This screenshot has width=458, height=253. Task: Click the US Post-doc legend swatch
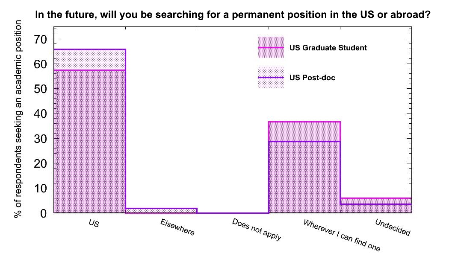(x=271, y=77)
